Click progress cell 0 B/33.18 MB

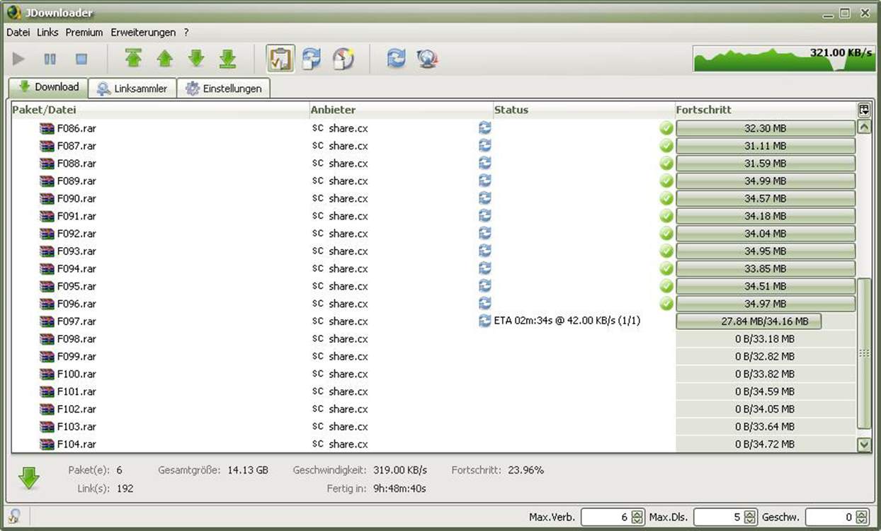(766, 338)
